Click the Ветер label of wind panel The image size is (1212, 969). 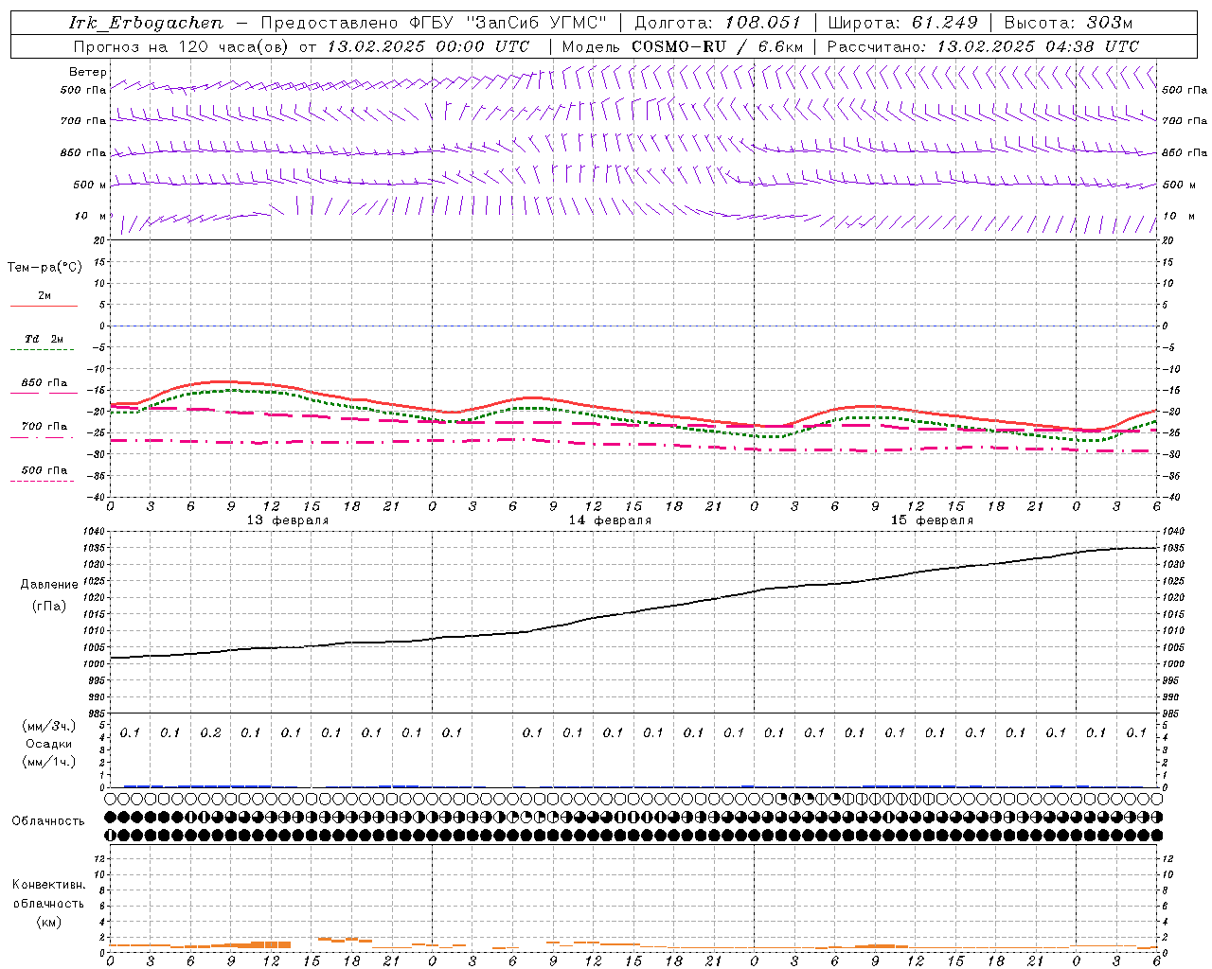(87, 72)
